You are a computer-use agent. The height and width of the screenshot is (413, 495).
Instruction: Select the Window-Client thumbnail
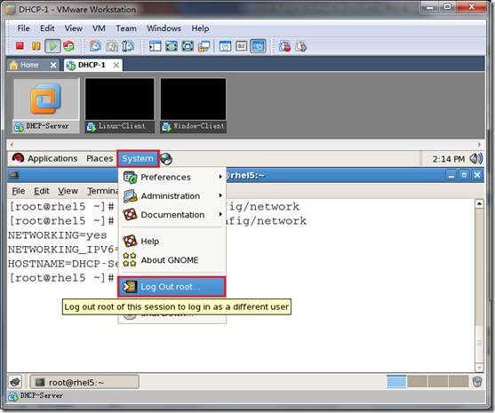pyautogui.click(x=193, y=106)
